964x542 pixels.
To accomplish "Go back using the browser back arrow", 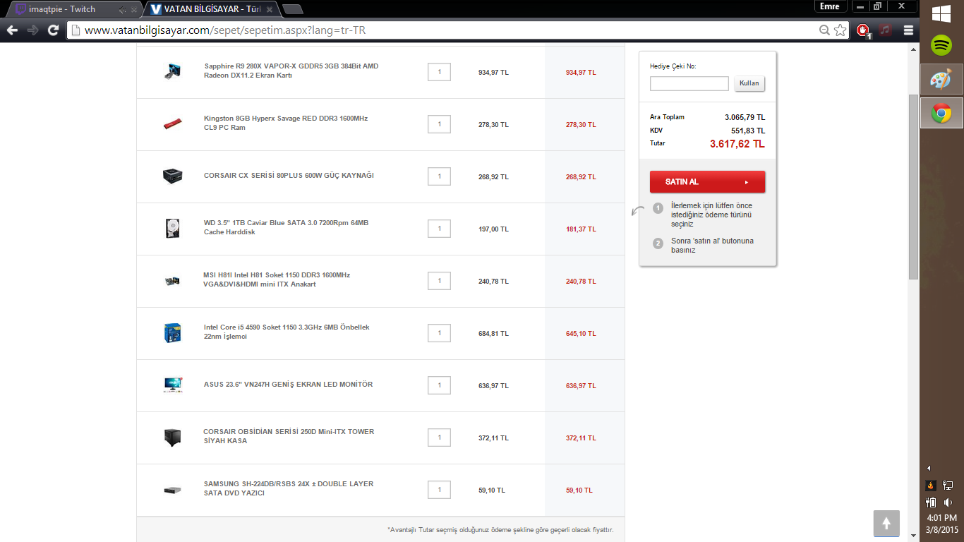I will (x=12, y=30).
